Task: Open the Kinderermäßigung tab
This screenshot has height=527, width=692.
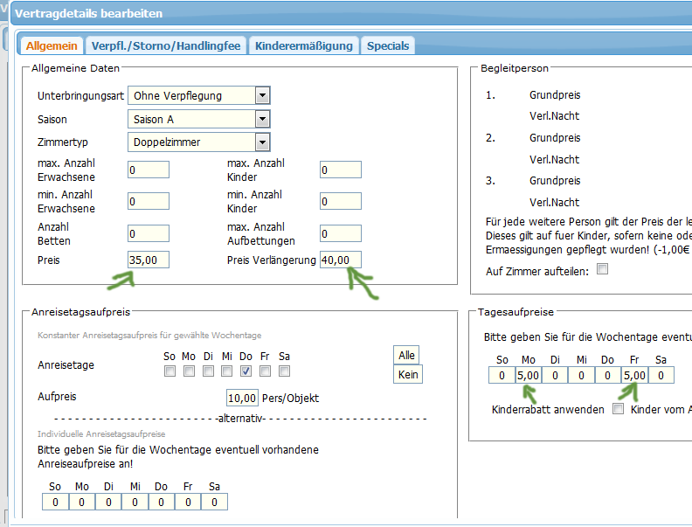Action: coord(303,46)
